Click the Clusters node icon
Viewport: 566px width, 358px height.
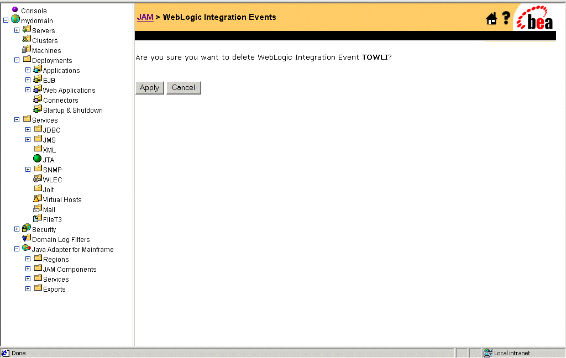coord(27,39)
